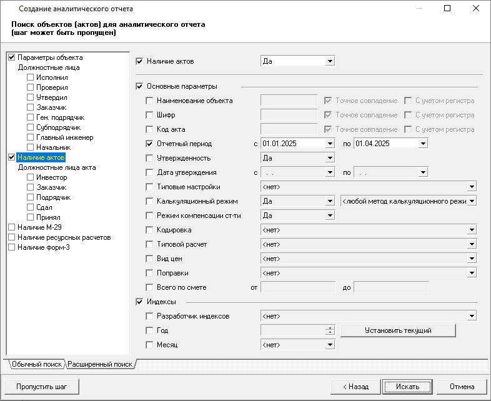Switch to the 'Расширенный поиск' tab
This screenshot has height=401, width=491.
click(100, 364)
